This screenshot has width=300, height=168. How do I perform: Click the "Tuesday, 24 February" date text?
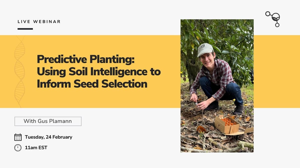[x=48, y=137]
